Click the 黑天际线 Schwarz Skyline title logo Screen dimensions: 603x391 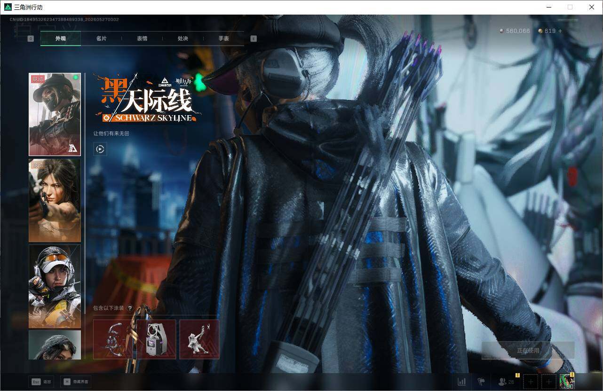click(148, 98)
